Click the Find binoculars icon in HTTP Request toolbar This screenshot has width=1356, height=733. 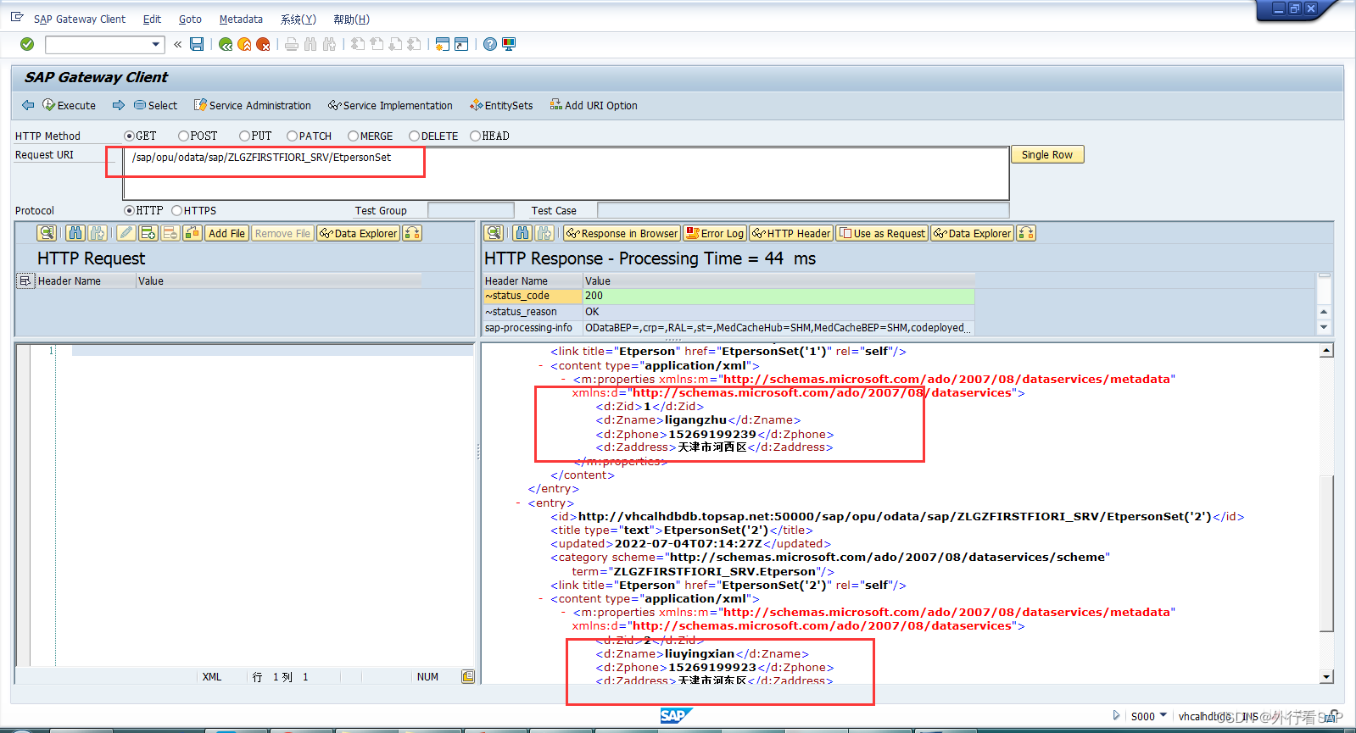coord(75,233)
